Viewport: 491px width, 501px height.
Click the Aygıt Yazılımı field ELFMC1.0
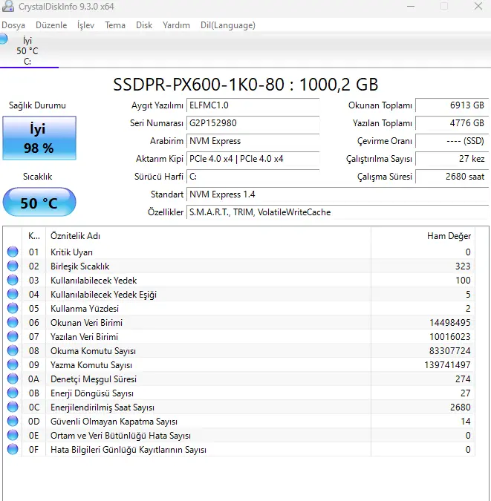[253, 105]
